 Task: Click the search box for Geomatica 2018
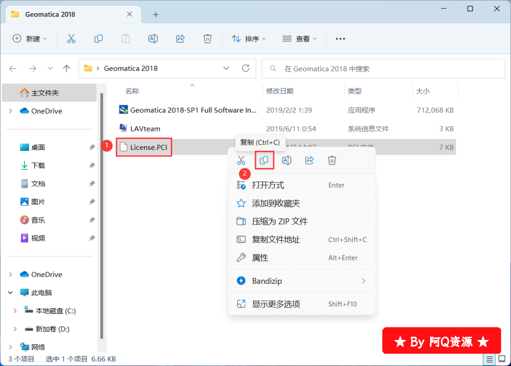click(x=383, y=69)
